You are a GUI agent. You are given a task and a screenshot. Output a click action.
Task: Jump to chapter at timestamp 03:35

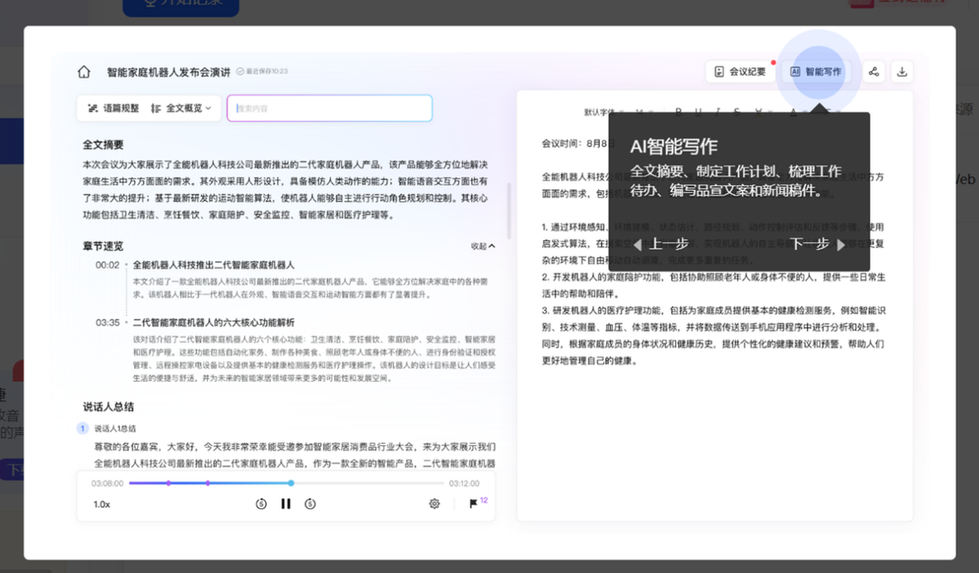108,322
